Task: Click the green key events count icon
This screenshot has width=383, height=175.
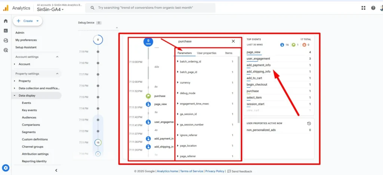Action: [x=294, y=45]
